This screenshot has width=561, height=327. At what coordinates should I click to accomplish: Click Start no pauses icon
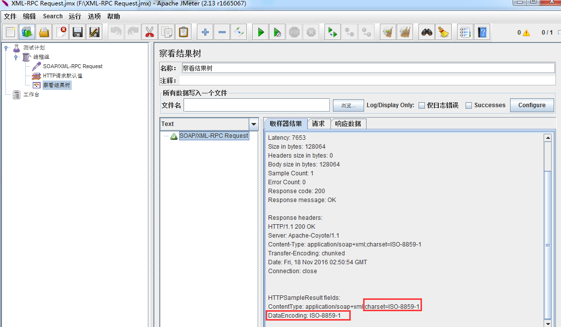pos(277,32)
